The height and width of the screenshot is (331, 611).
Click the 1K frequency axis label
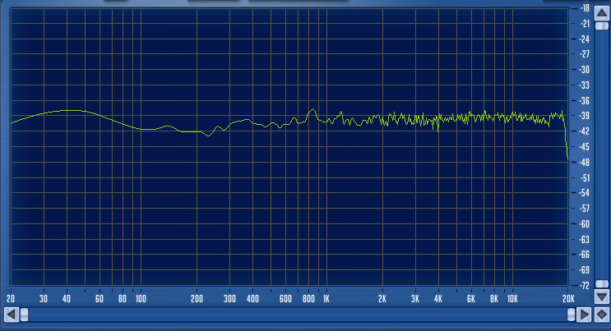[326, 299]
